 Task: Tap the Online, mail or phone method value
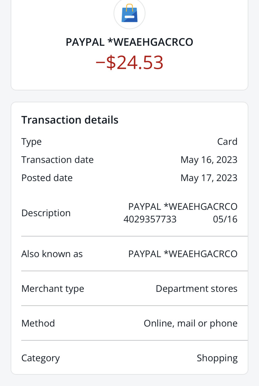tap(190, 323)
